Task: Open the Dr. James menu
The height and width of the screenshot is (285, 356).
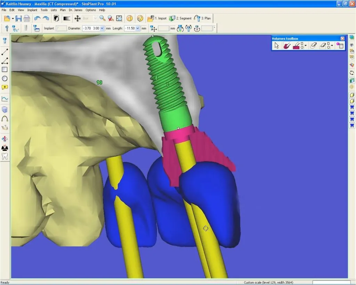Action: coord(76,10)
